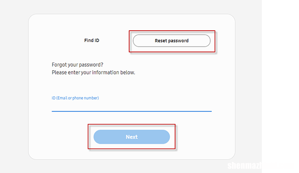The height and width of the screenshot is (173, 299).
Task: Click the left rounded end of Next button
Action: click(x=97, y=137)
